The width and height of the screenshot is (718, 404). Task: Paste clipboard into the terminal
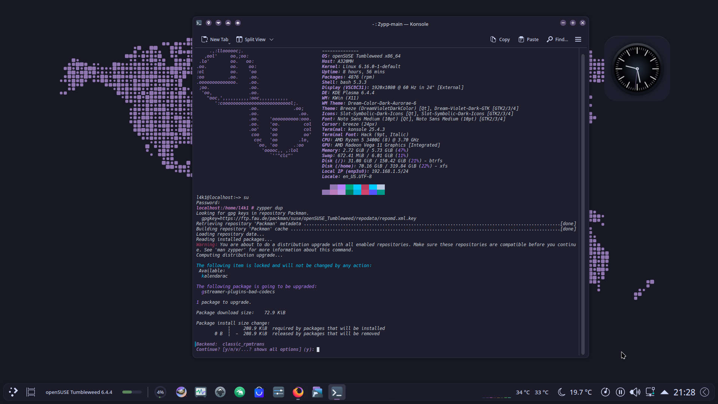(528, 39)
